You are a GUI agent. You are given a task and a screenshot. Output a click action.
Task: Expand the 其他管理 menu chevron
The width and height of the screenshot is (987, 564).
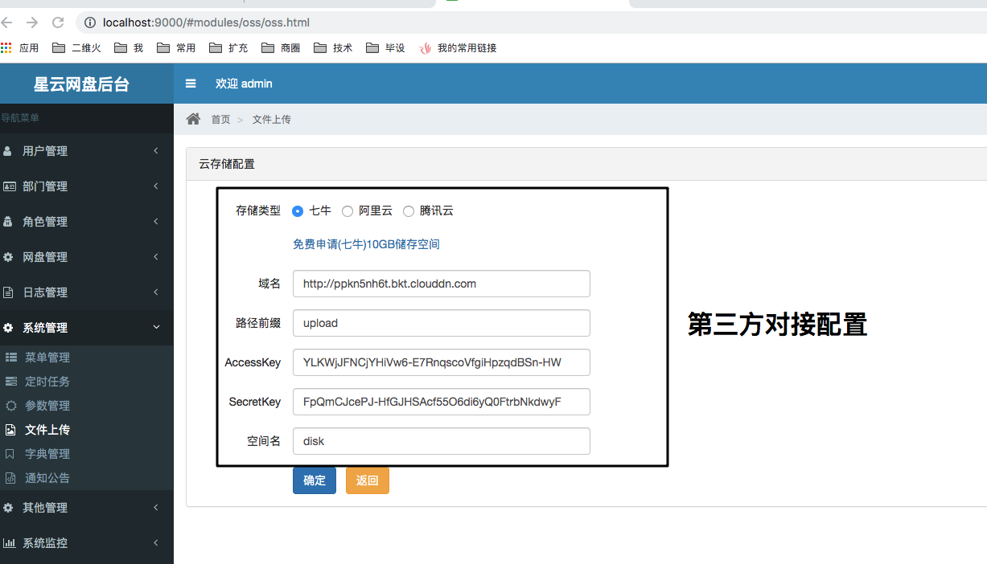tap(156, 508)
